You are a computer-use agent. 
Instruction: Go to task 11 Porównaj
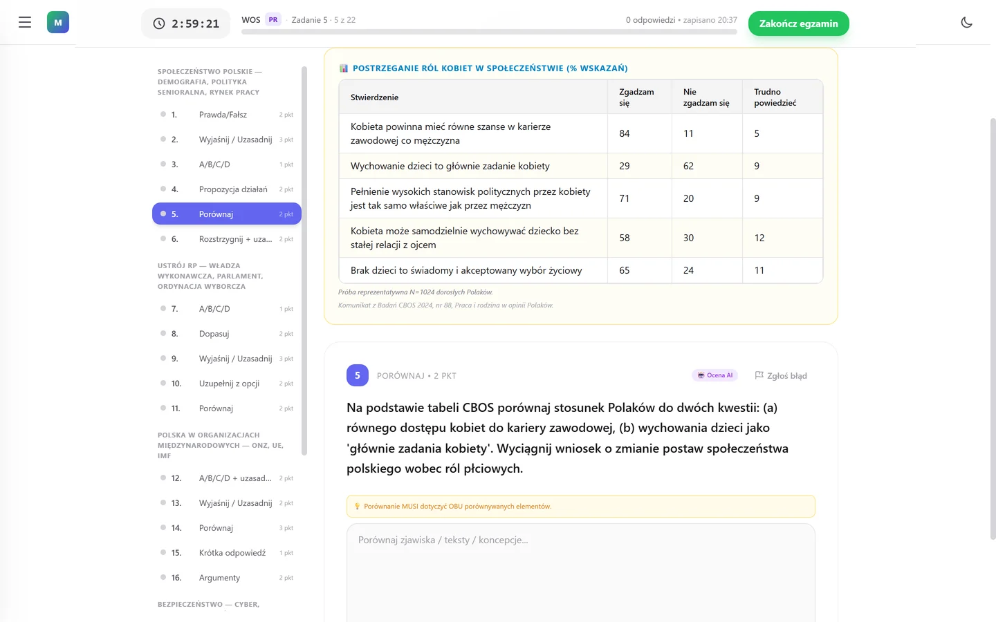tap(227, 408)
